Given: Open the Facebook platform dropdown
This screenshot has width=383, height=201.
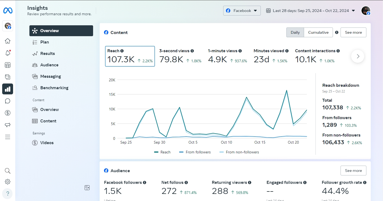Looking at the screenshot, I should coord(242,11).
